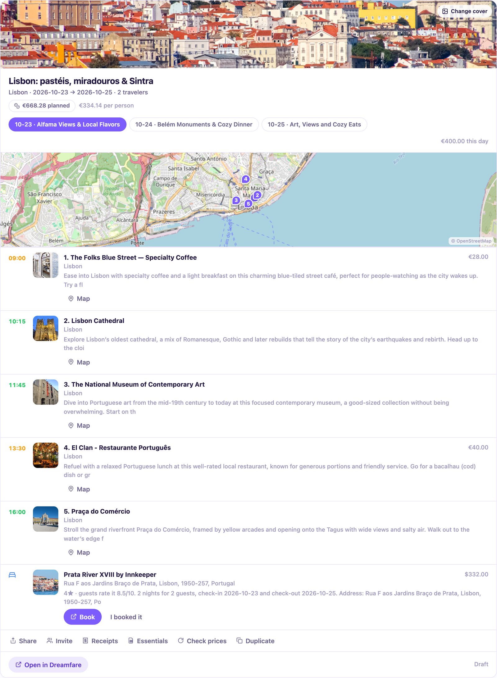Duplicate this itinerary
This screenshot has height=678, width=497.
point(255,641)
